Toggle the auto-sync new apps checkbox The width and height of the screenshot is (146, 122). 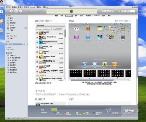coord(36,83)
